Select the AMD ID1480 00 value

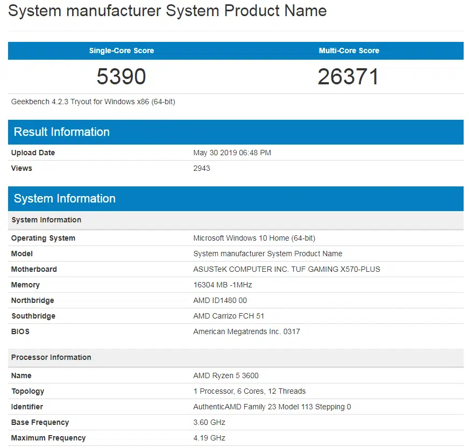coord(220,300)
